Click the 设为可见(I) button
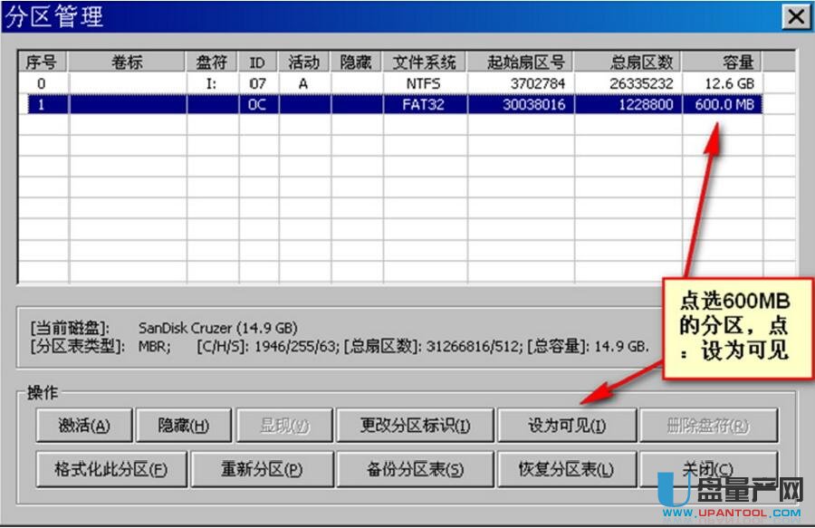This screenshot has height=528, width=815. coord(567,425)
